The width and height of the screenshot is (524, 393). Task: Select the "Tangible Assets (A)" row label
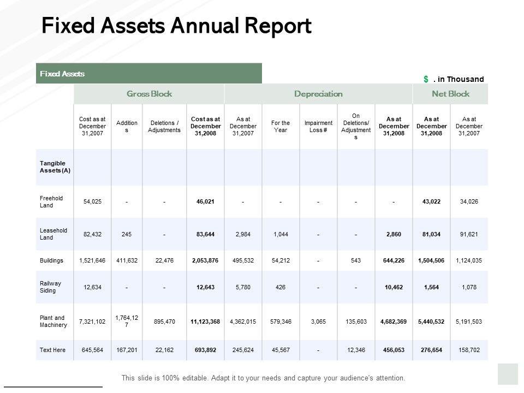point(53,166)
